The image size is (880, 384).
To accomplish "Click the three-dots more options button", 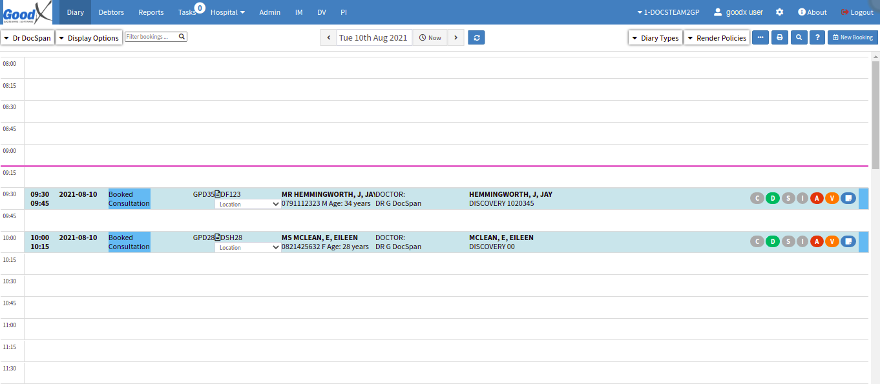I will (760, 37).
